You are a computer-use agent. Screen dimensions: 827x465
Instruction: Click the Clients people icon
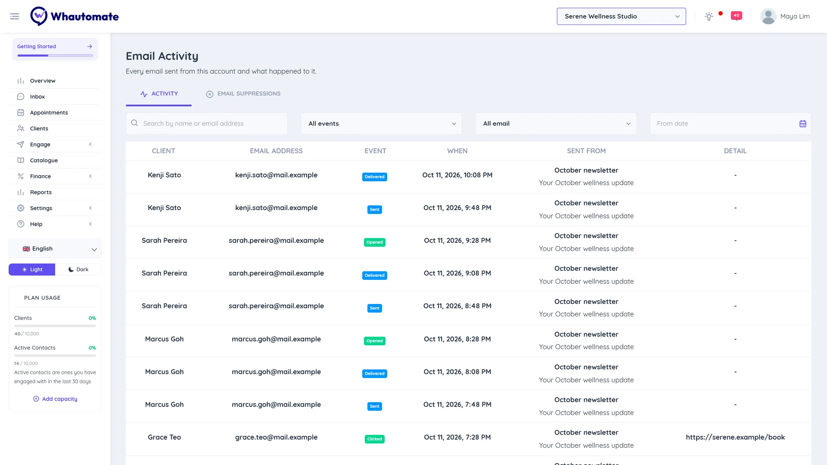point(21,129)
